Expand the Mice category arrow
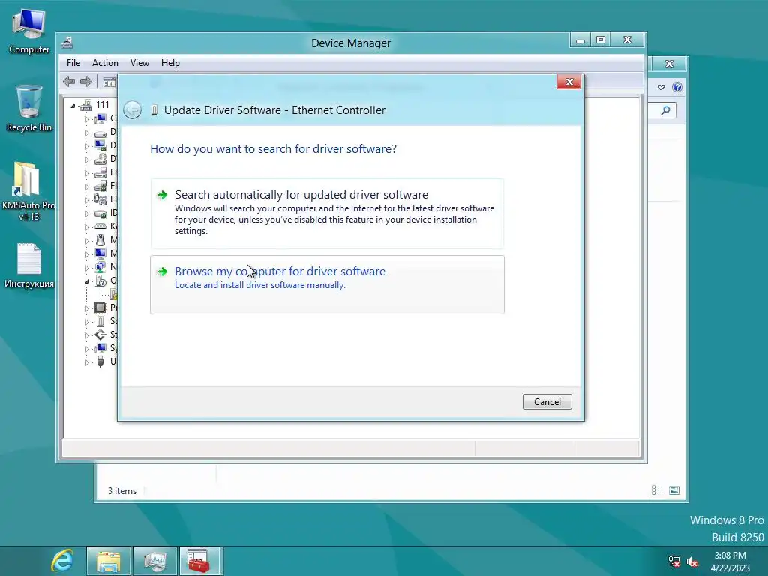 87,241
